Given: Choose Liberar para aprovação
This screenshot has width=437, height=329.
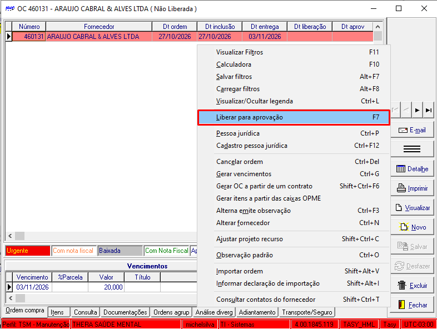Looking at the screenshot, I should [294, 117].
